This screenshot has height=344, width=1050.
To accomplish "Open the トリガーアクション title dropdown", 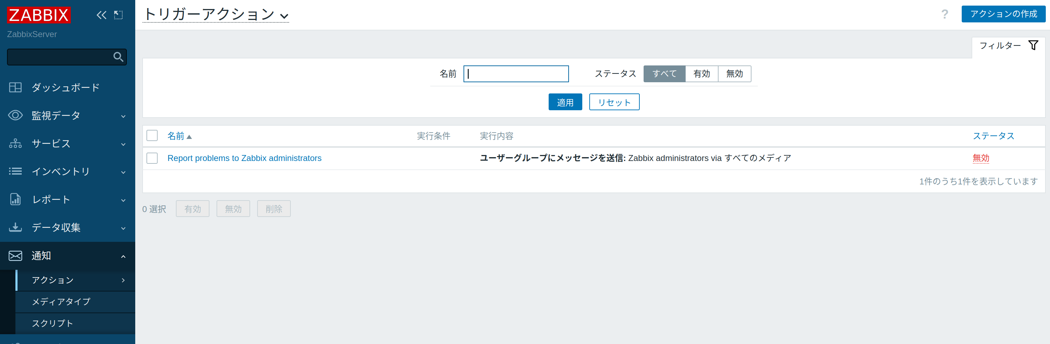I will [x=215, y=14].
